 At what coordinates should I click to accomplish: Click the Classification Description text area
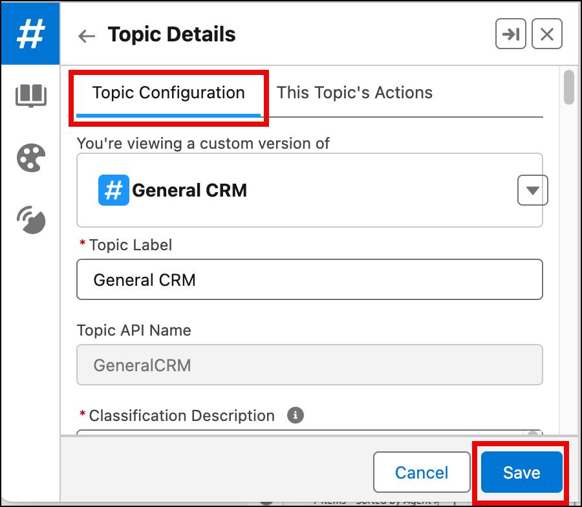click(309, 435)
